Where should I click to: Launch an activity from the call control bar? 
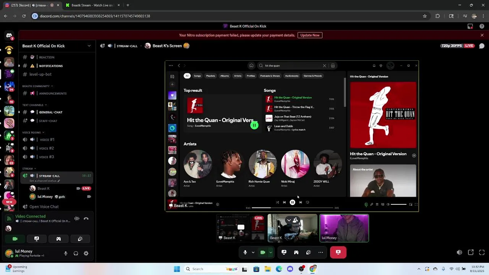click(x=296, y=252)
